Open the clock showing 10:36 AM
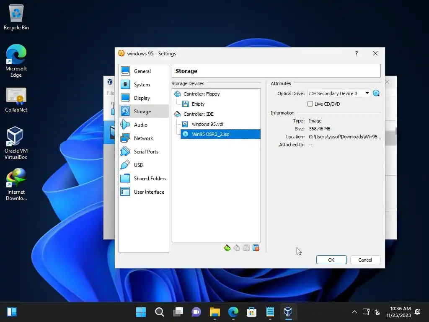Screen dimensions: 429x322 click(399, 312)
